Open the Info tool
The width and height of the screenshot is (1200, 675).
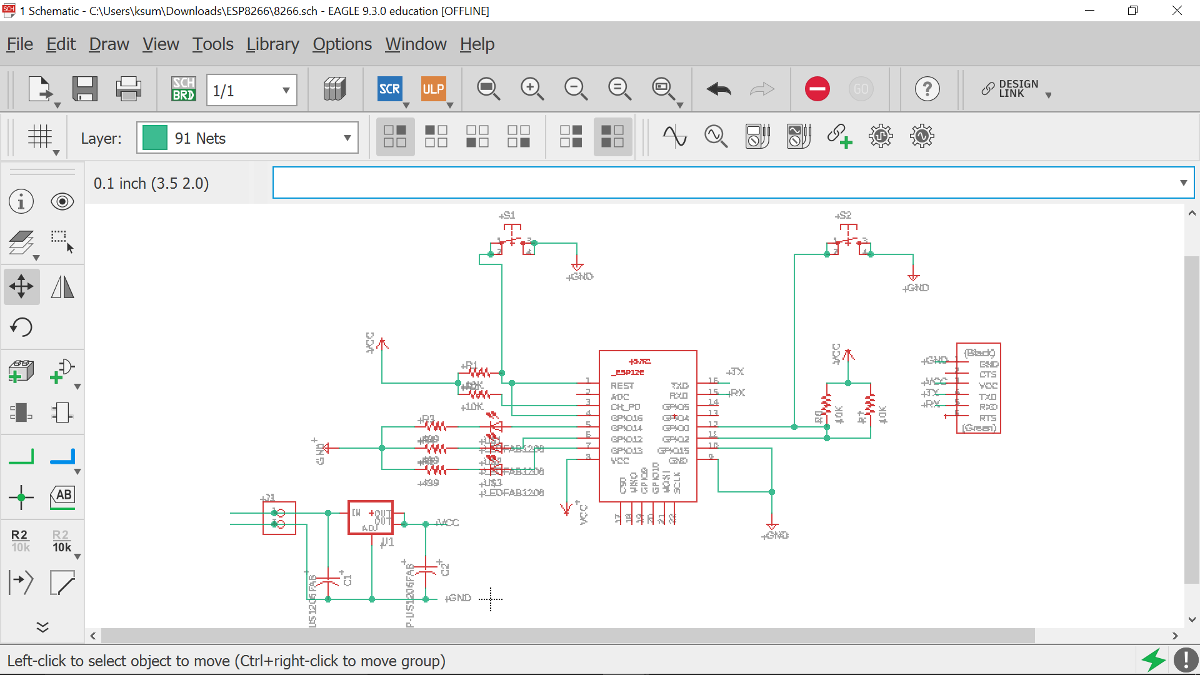[21, 202]
